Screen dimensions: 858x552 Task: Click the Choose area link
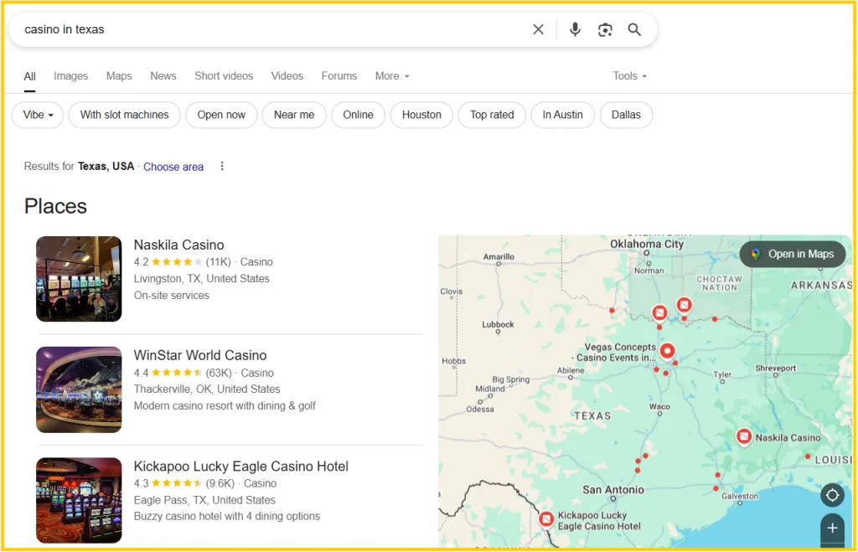(x=173, y=167)
